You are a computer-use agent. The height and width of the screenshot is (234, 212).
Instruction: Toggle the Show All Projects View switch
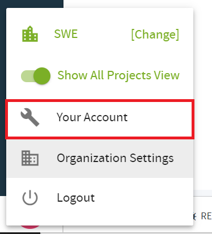tap(36, 76)
